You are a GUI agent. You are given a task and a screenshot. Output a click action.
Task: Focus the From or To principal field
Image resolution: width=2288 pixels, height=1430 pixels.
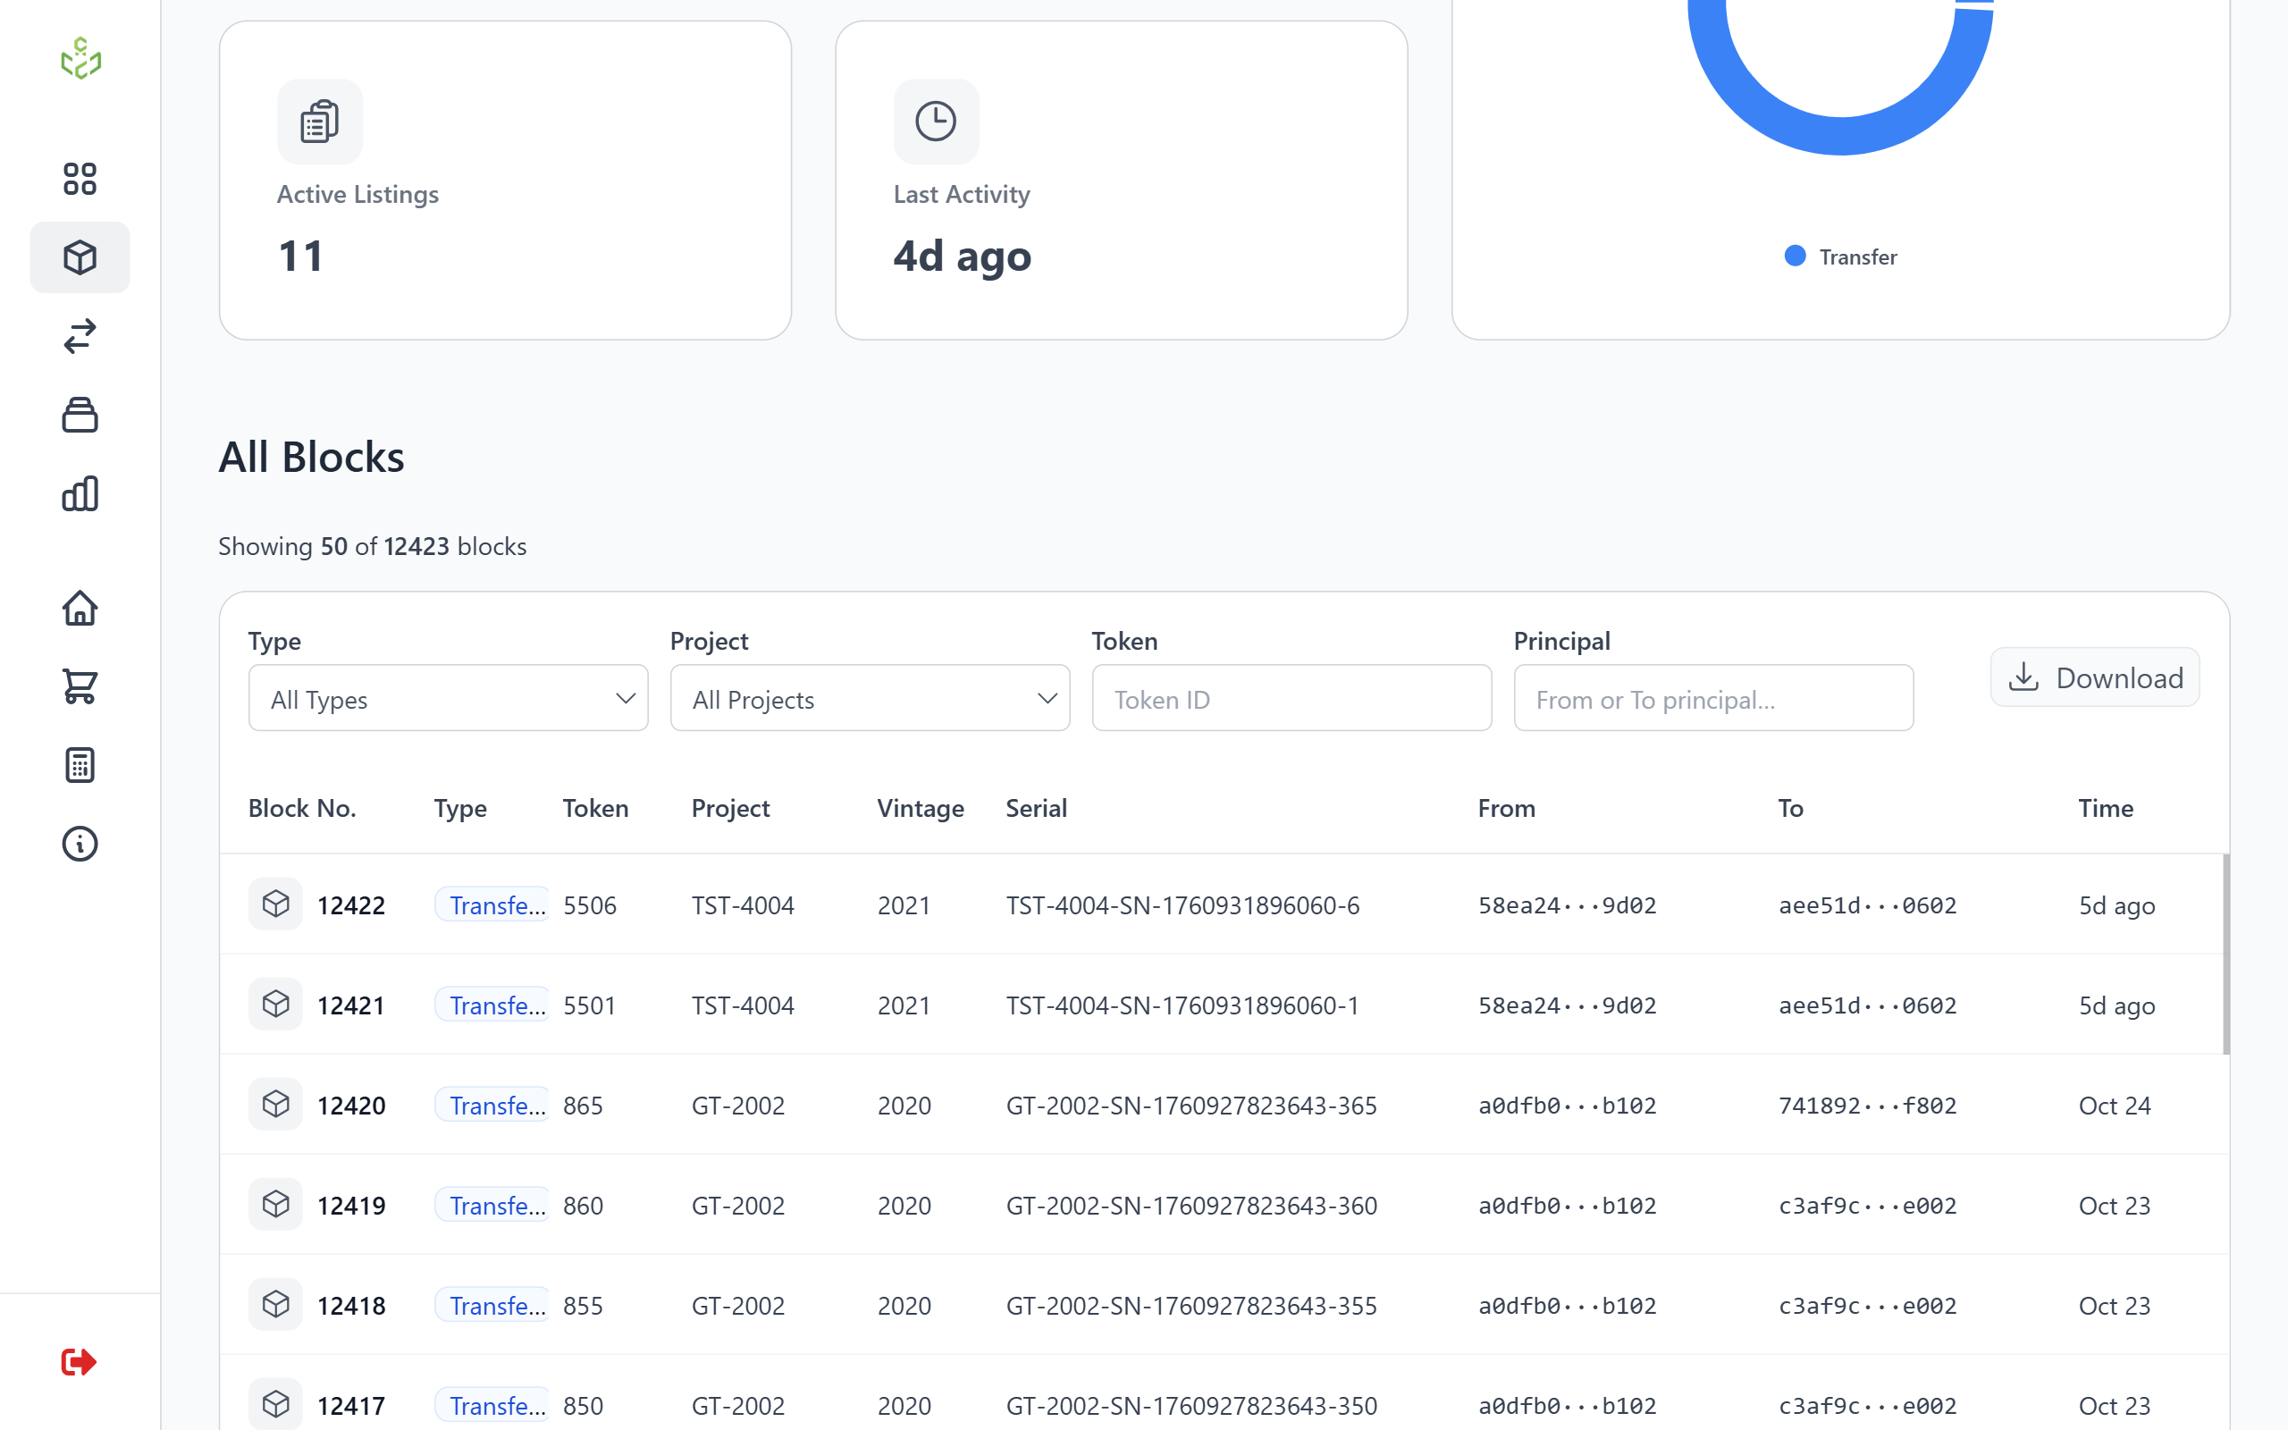1713,699
